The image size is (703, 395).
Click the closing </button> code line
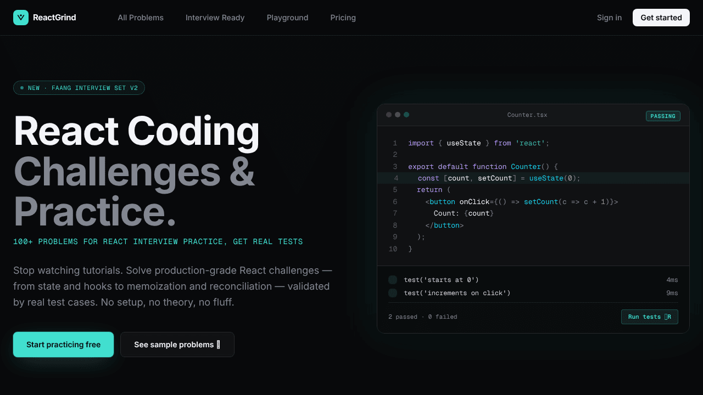[445, 225]
